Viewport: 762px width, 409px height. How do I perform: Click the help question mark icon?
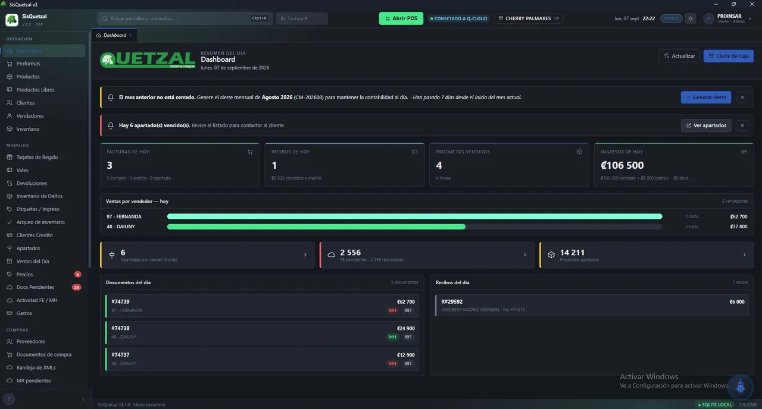click(10, 399)
